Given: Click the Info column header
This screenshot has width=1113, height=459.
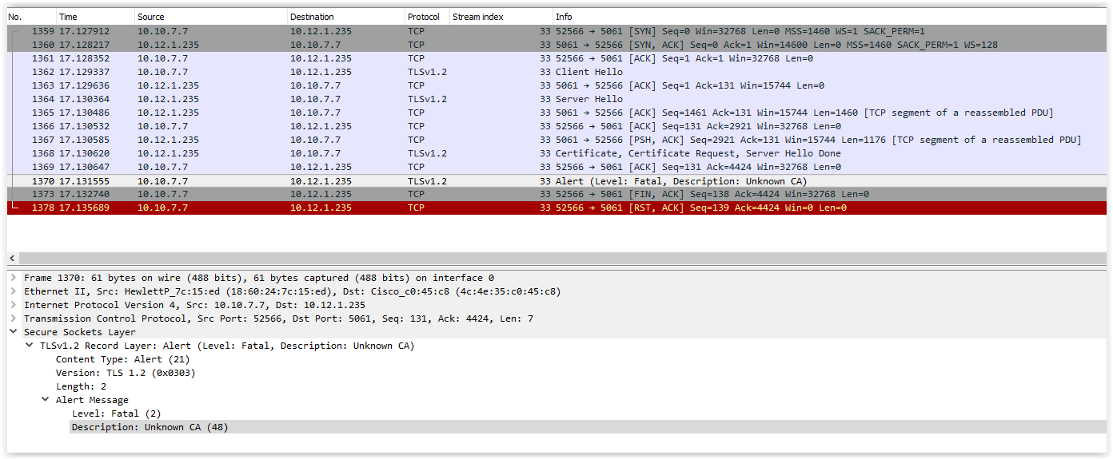Looking at the screenshot, I should (830, 17).
